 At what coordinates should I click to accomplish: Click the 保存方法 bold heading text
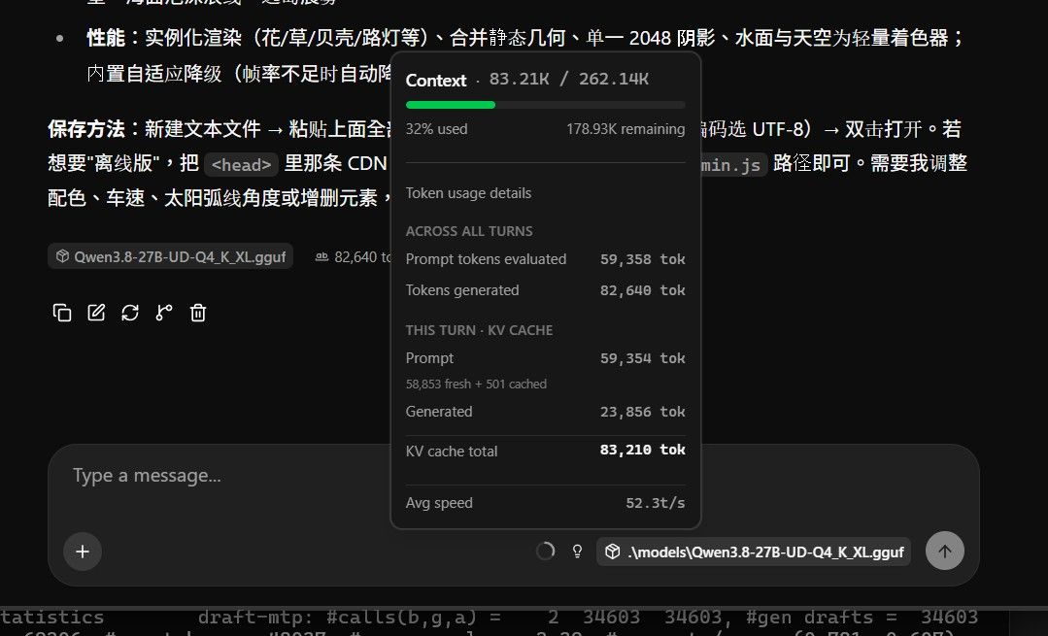86,128
